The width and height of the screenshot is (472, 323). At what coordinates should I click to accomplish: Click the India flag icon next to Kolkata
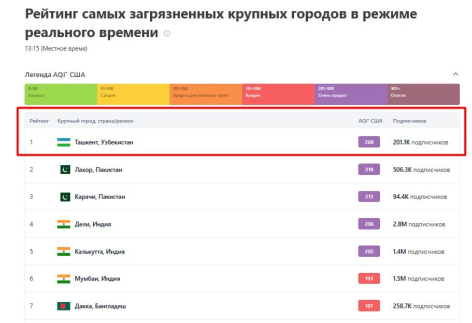pyautogui.click(x=64, y=251)
